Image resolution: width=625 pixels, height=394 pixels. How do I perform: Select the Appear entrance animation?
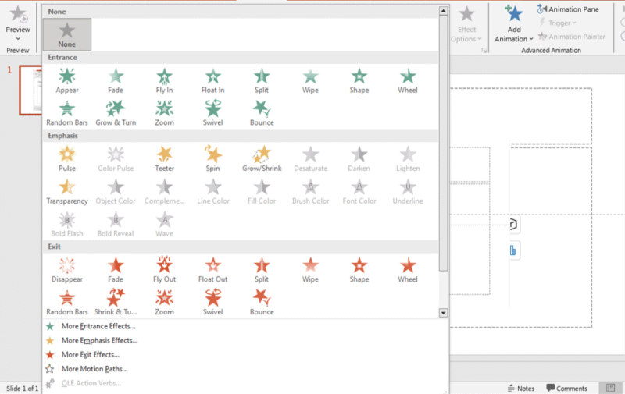pos(67,81)
